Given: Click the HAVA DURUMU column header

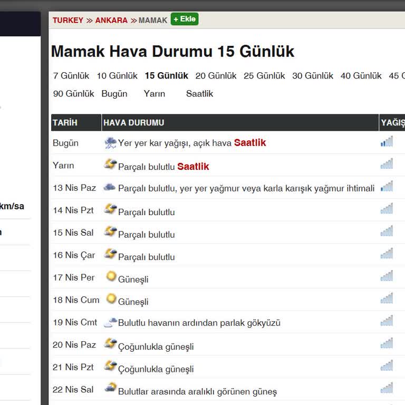Looking at the screenshot, I should (x=133, y=123).
